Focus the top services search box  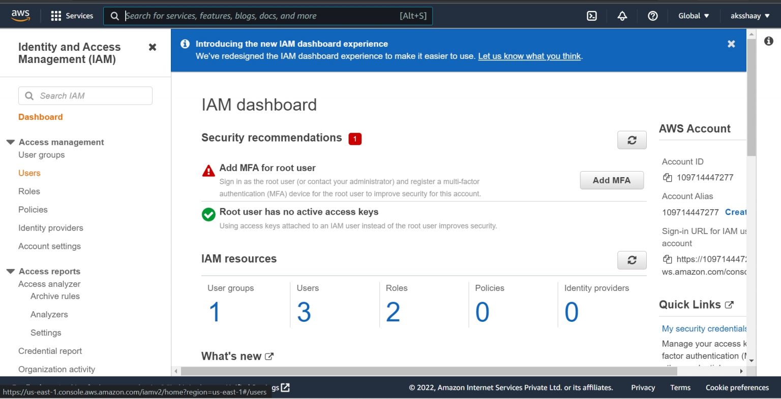pyautogui.click(x=268, y=16)
